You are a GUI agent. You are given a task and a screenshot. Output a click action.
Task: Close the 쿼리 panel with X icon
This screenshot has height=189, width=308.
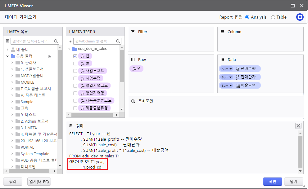click(298, 125)
